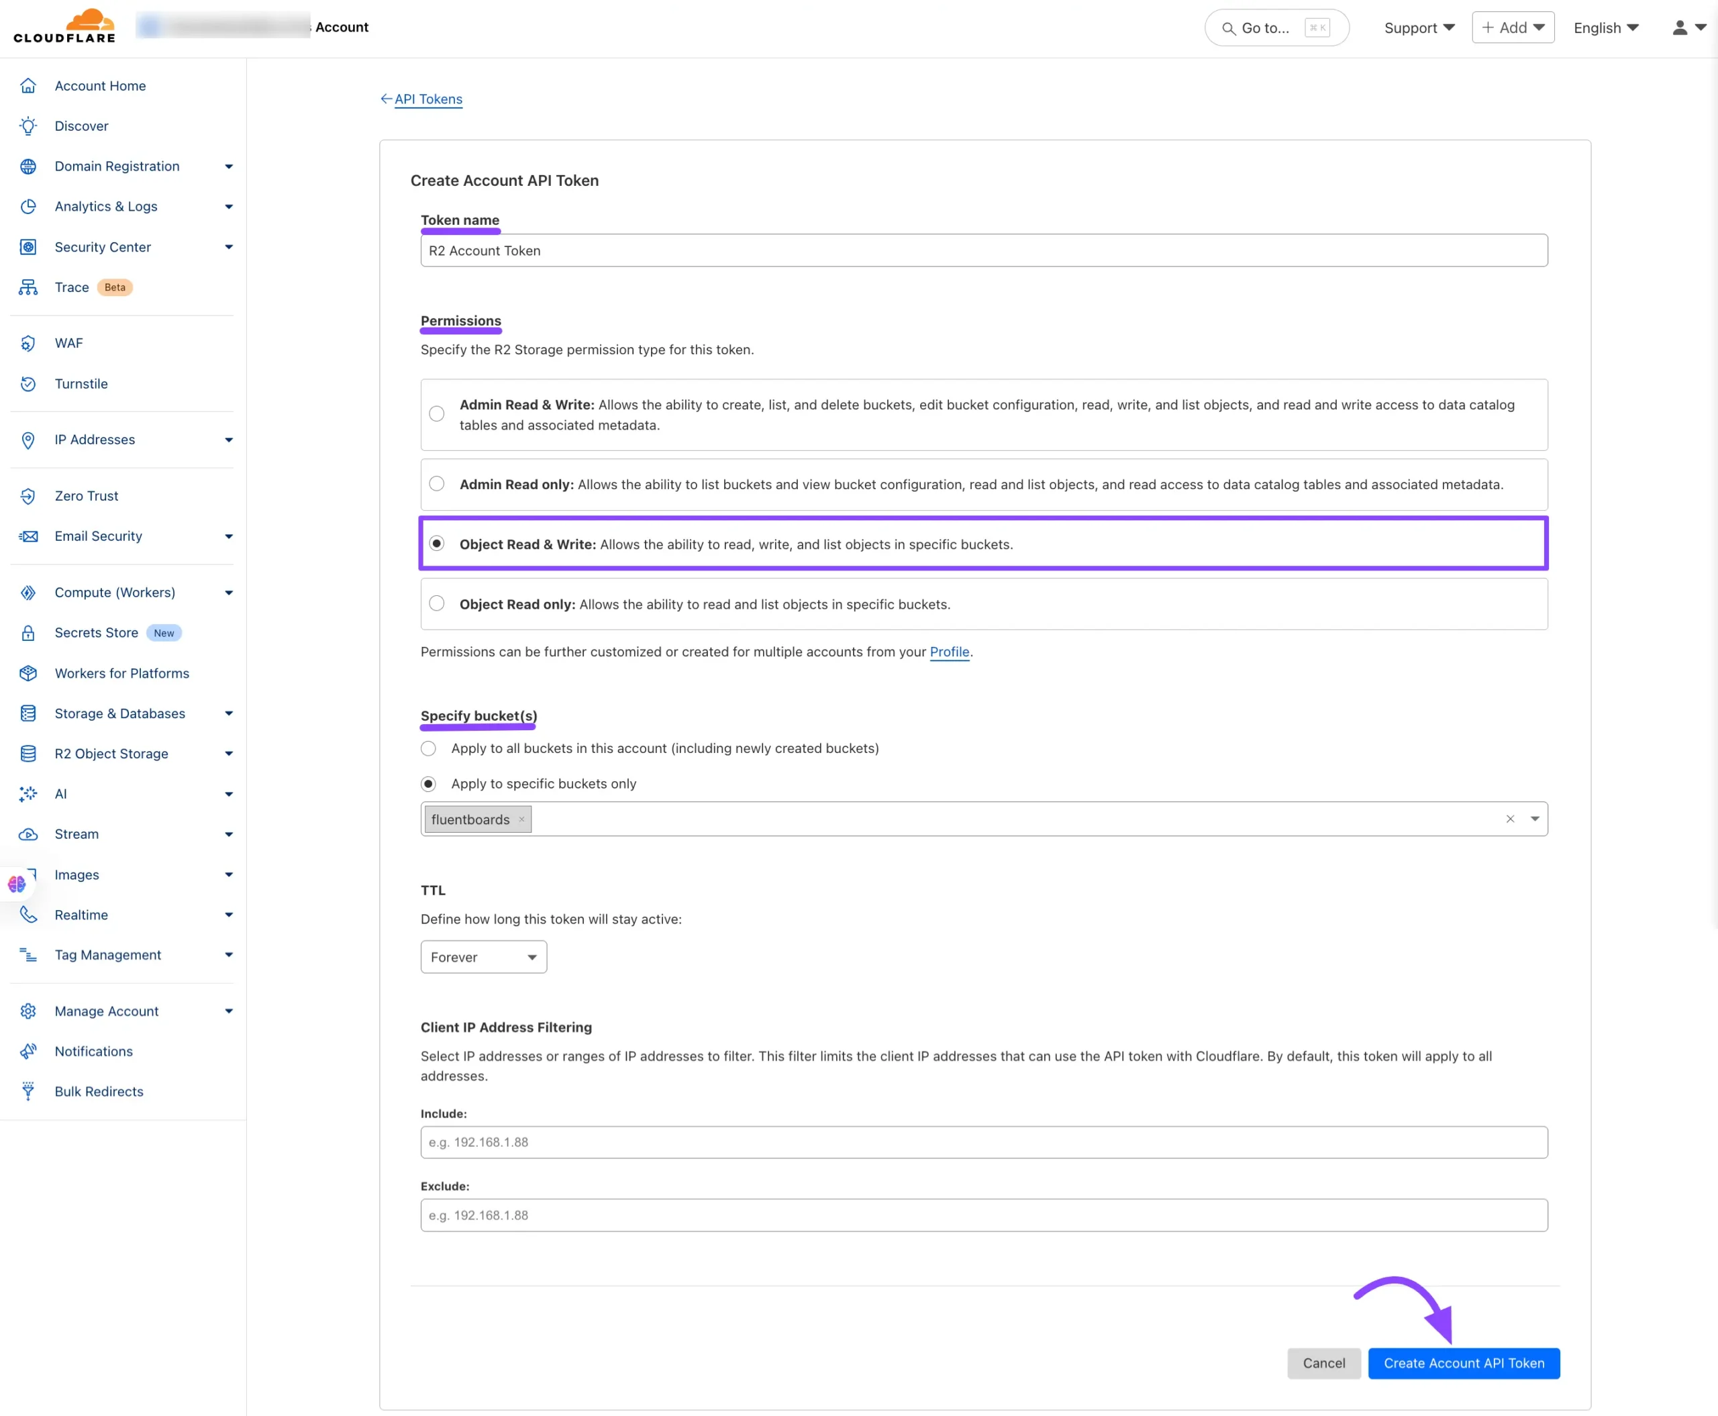Click the Account Home house icon
The height and width of the screenshot is (1416, 1718).
point(29,86)
